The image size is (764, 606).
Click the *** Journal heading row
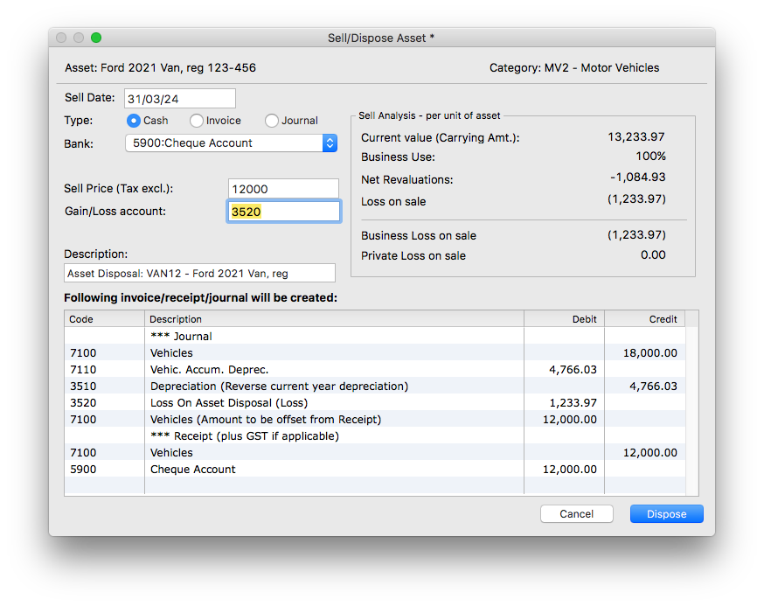point(375,337)
